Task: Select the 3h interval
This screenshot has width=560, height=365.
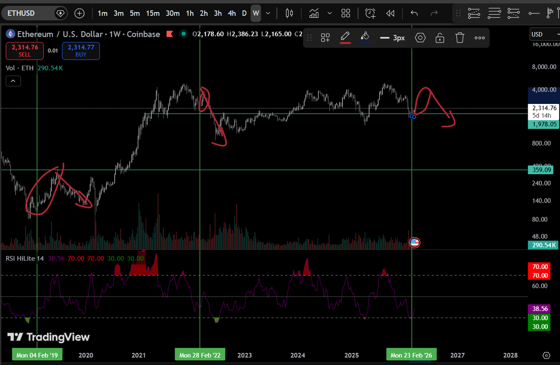Action: tap(218, 13)
